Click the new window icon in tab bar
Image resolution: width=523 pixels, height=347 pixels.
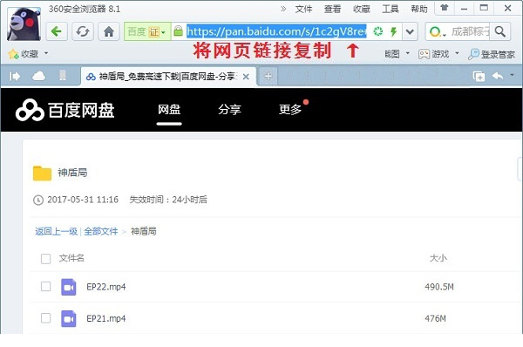(479, 77)
